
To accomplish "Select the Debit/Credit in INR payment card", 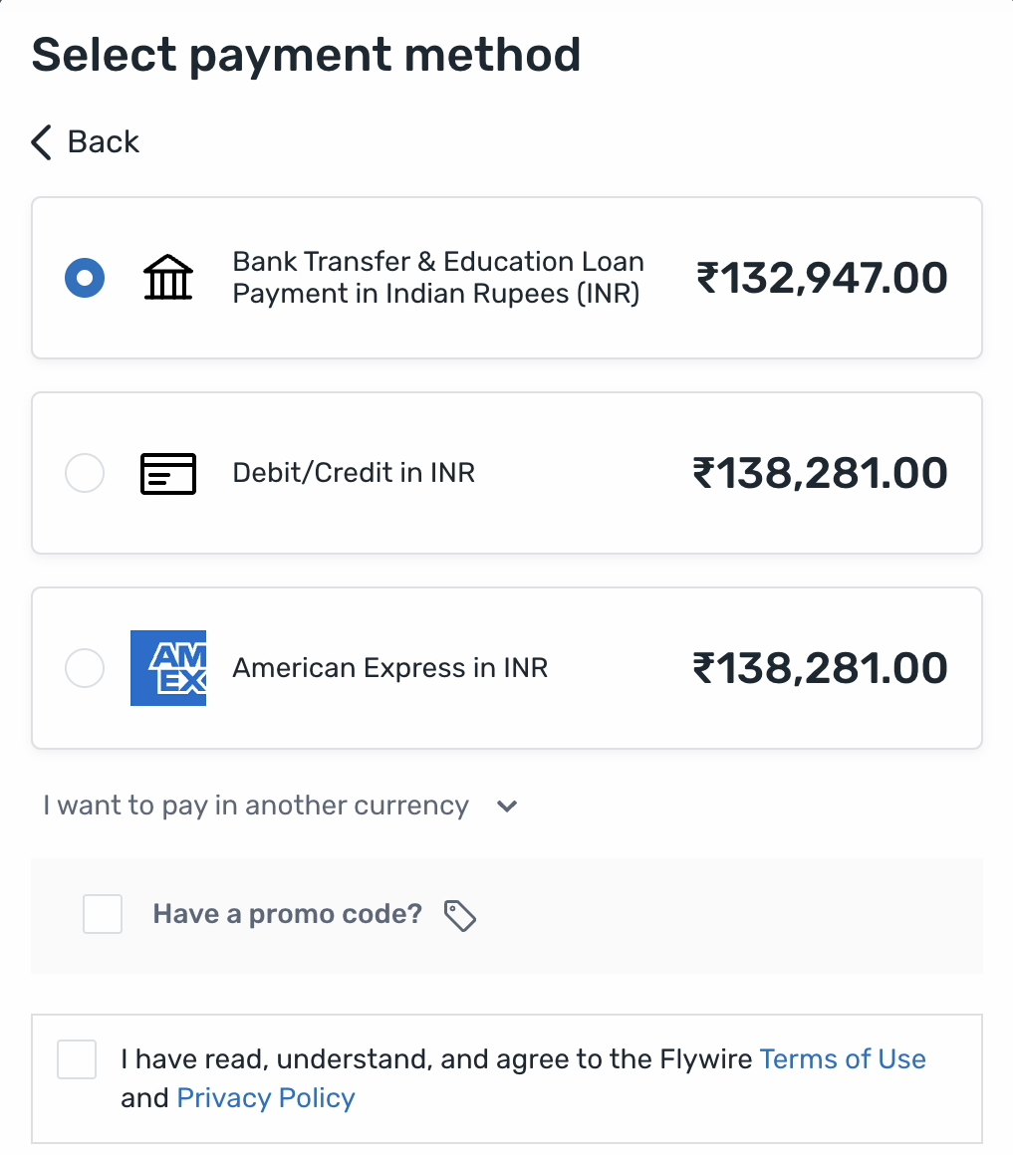I will click(506, 473).
